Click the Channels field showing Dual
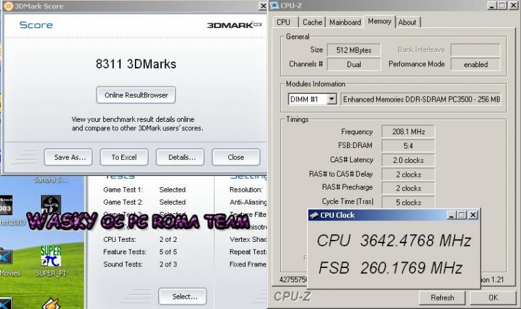Image resolution: width=521 pixels, height=309 pixels. click(x=354, y=65)
